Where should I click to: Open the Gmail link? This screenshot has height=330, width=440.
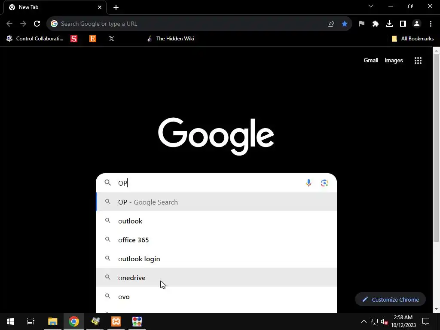(371, 60)
